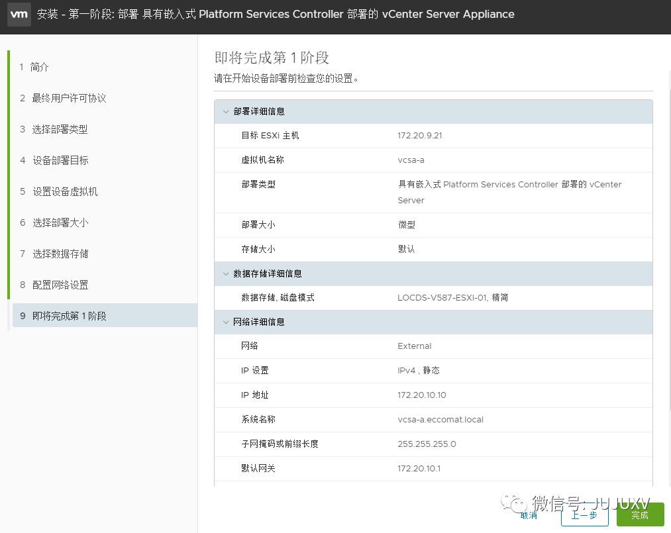The width and height of the screenshot is (671, 533).
Task: Click the 虚拟机名称 label
Action: point(262,160)
